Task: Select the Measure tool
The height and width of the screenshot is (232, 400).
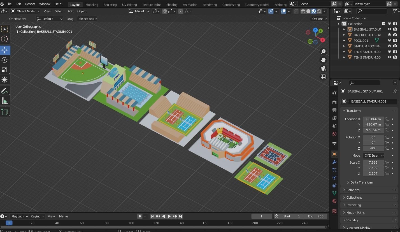Action: [x=5, y=101]
